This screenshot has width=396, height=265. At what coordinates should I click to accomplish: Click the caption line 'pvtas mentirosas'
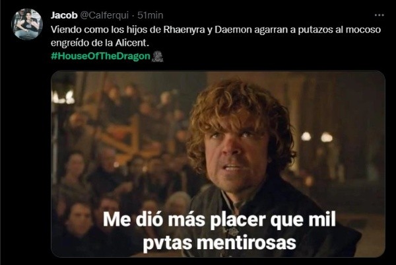219,243
